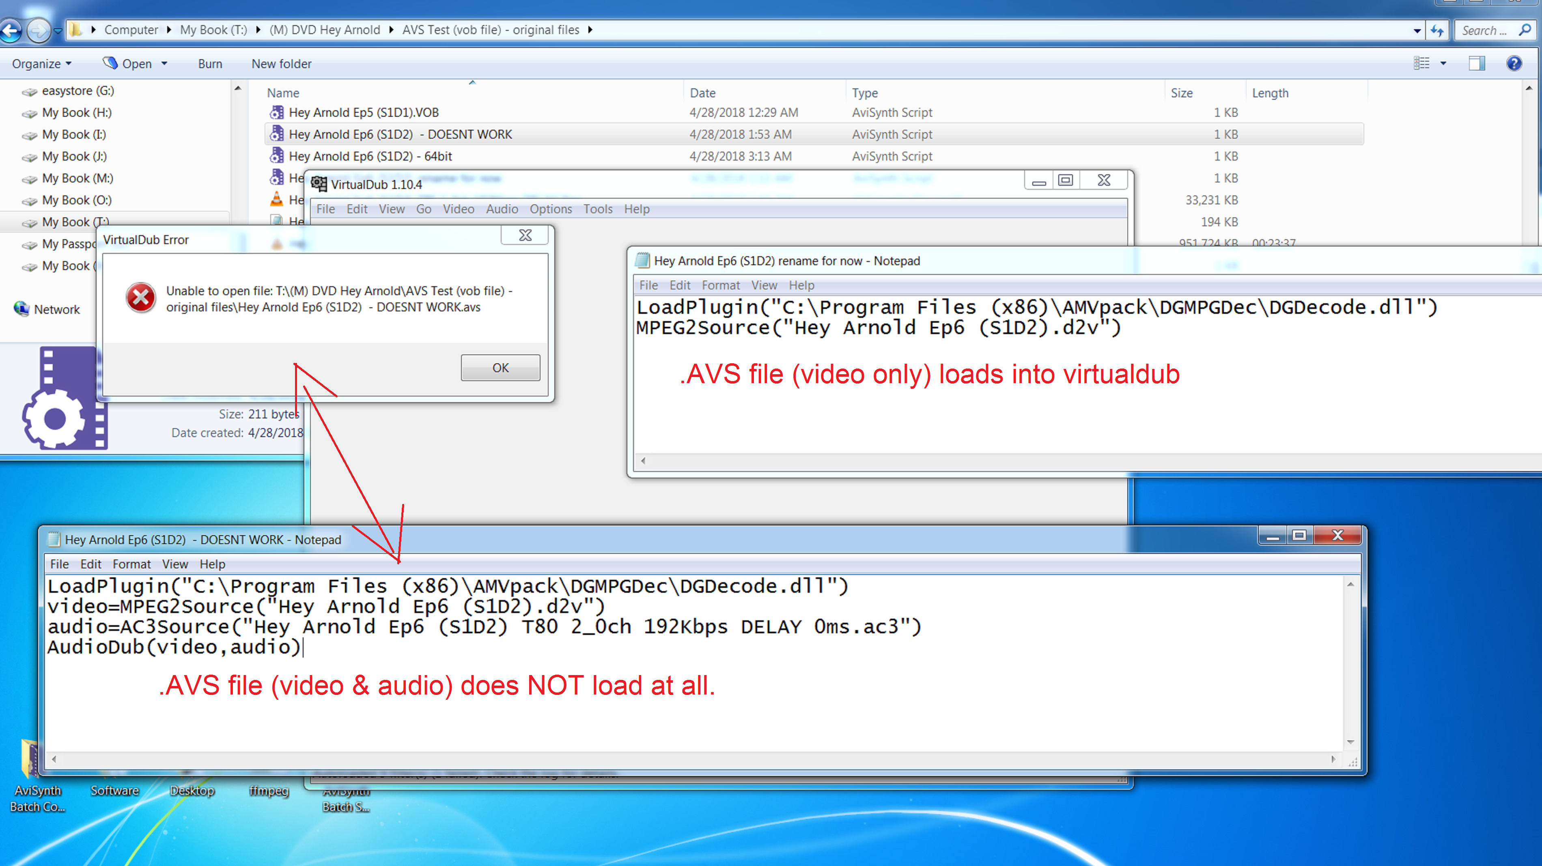1542x866 pixels.
Task: Open the recent locations dropdown beside Forward
Action: (58, 30)
